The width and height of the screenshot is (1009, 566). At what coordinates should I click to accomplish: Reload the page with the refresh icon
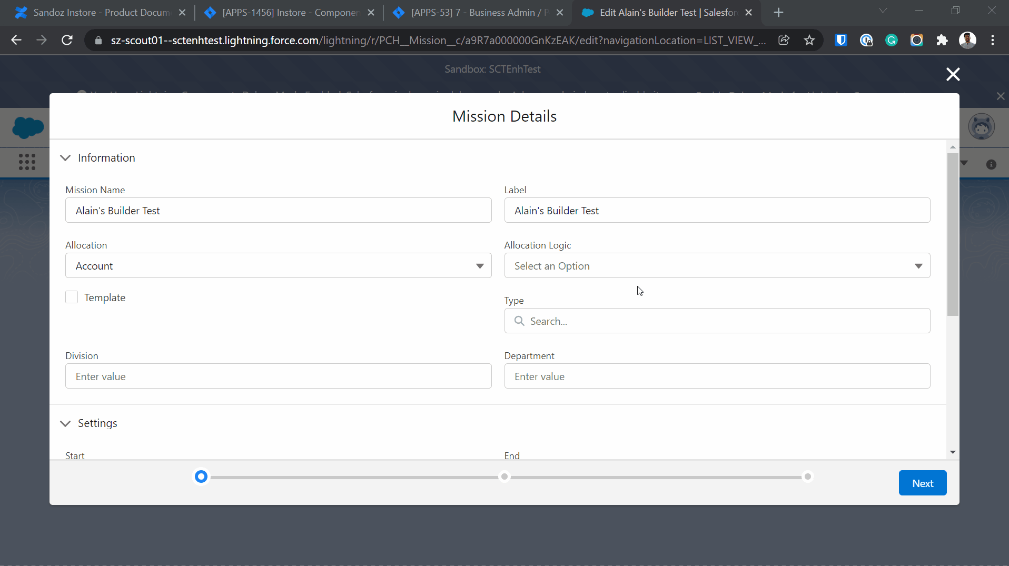point(67,41)
